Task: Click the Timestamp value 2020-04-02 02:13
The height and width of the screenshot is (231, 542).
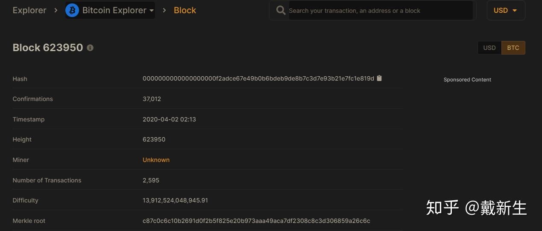Action: pos(169,119)
